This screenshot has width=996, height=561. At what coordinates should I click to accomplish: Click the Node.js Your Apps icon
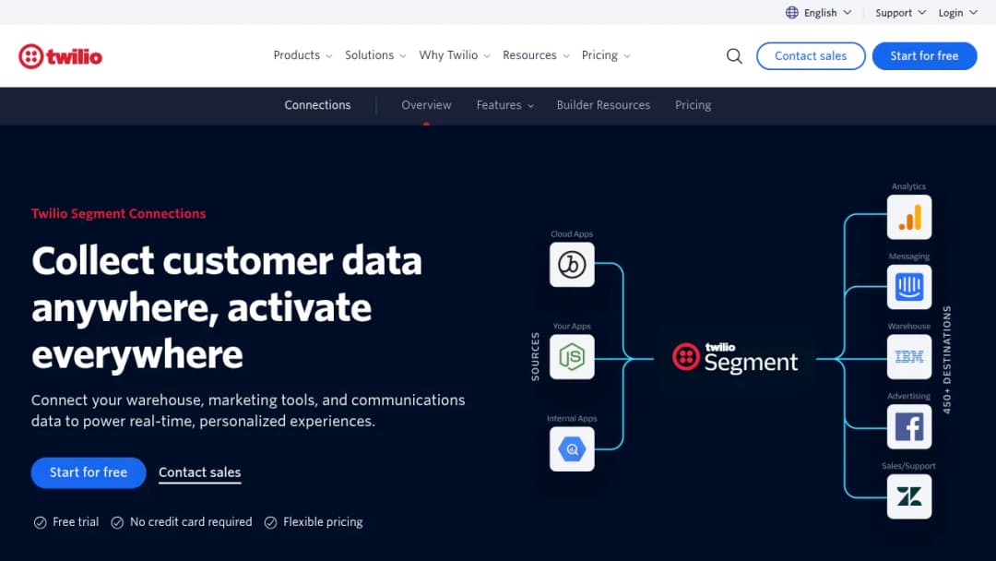coord(572,357)
